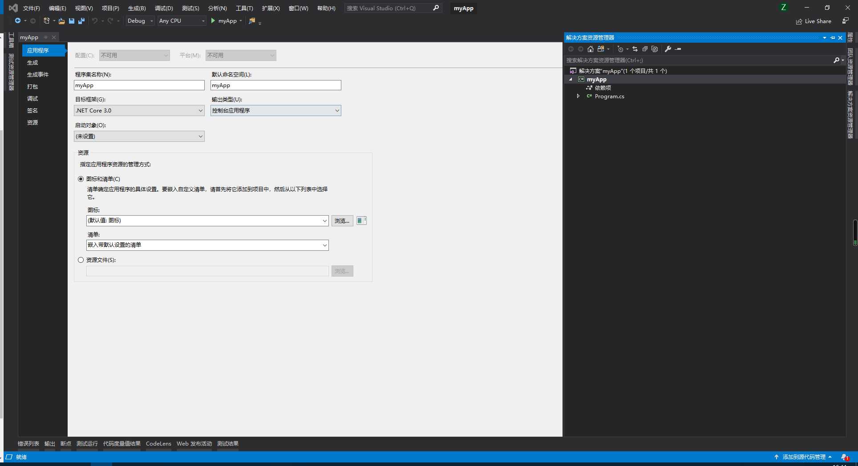Click the feedback icon at top right
Viewport: 858px width, 466px height.
(846, 21)
